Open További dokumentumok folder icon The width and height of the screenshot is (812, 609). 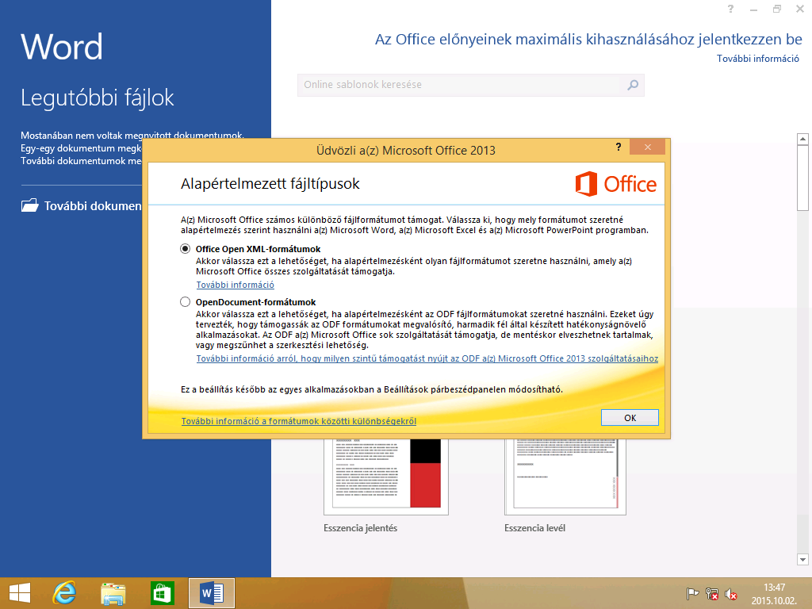29,205
